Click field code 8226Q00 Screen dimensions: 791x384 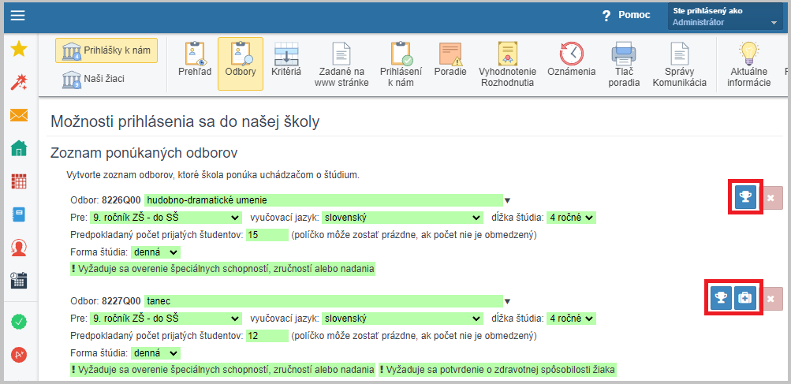click(121, 199)
